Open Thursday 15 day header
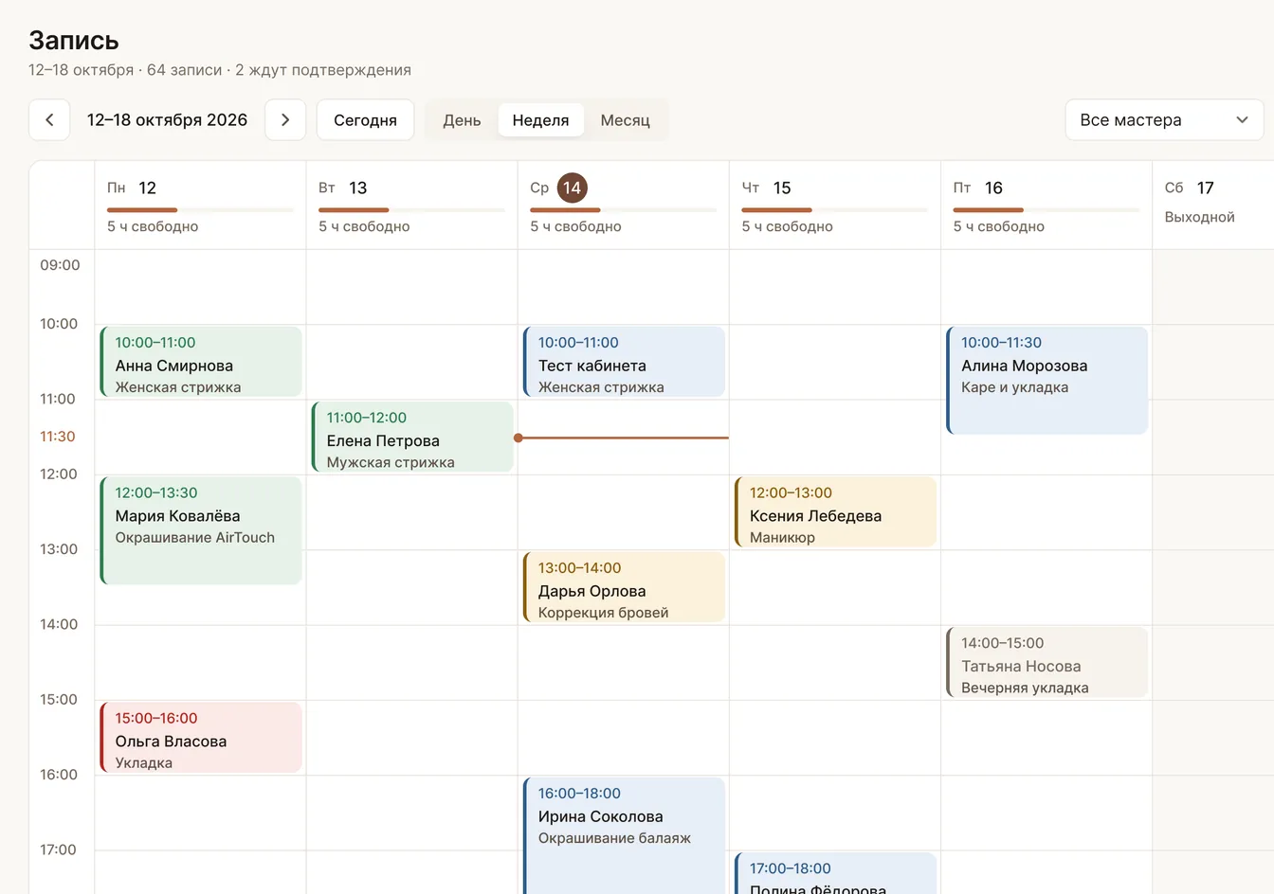This screenshot has height=894, width=1274. (834, 206)
